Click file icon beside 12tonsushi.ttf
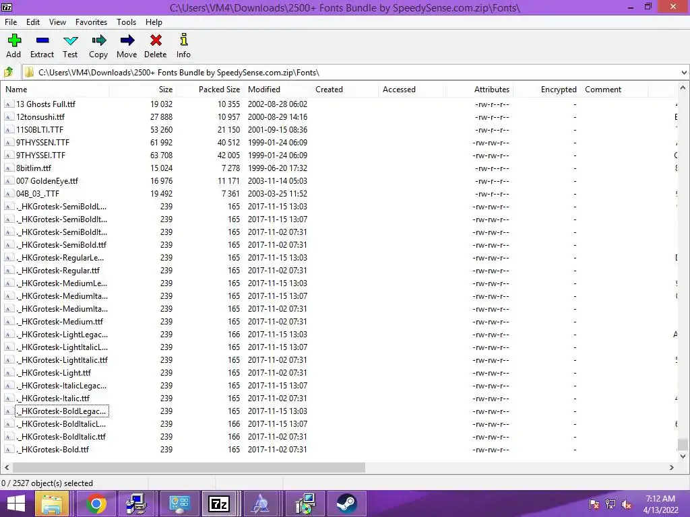Image resolution: width=690 pixels, height=517 pixels. coord(8,117)
